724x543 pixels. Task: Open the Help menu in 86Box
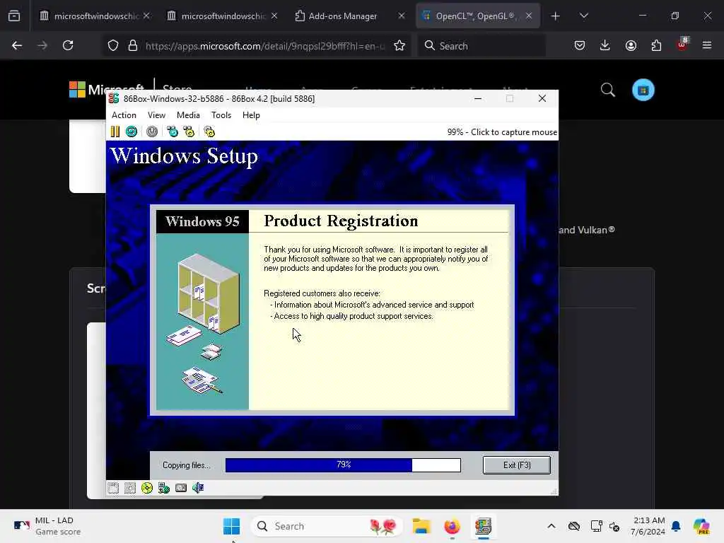pos(251,115)
